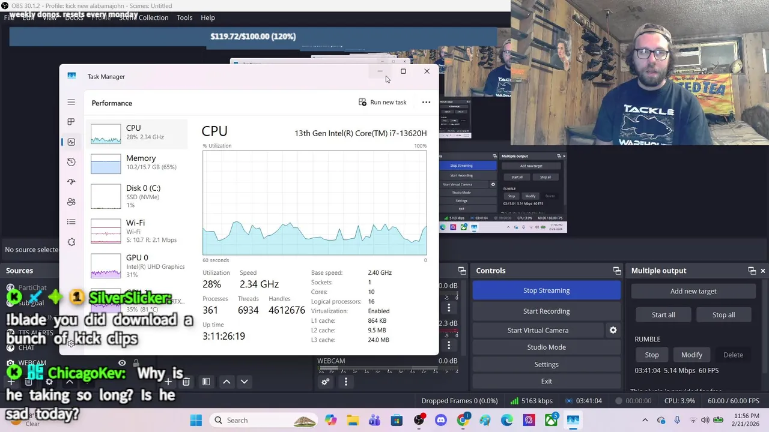Click Start Virtual Camera button

click(x=538, y=330)
